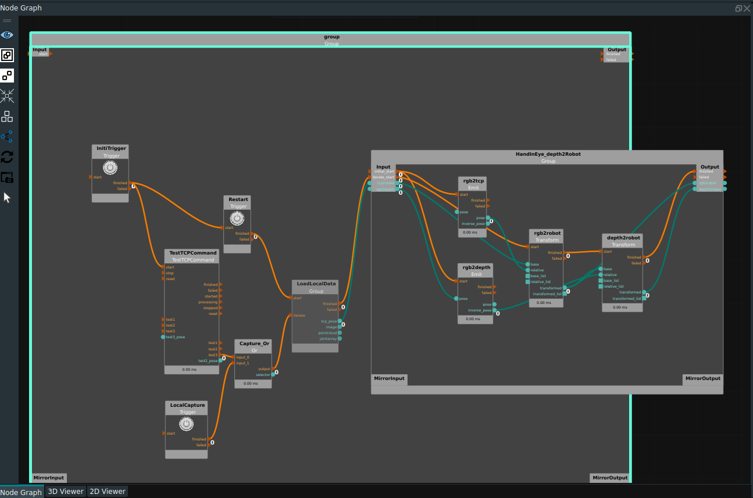Click the base_list square port on depth2robot
This screenshot has width=753, height=498.
[x=601, y=281]
